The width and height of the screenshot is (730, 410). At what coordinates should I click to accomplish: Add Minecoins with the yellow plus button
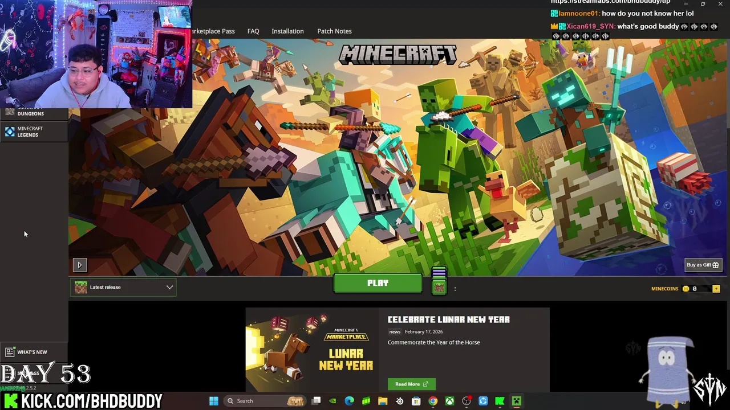[x=716, y=289]
